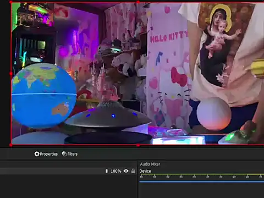Click the top-left red handle of preview selection
Screen dimensions: 264x198
tap(11, 2)
